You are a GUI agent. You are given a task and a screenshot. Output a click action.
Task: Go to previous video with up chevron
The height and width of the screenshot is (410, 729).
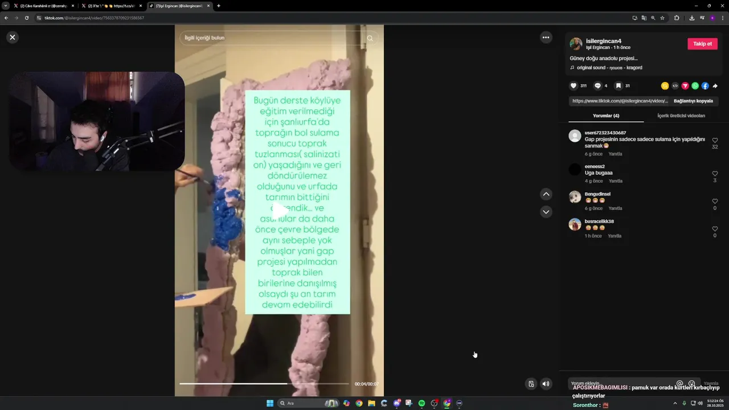(x=546, y=194)
